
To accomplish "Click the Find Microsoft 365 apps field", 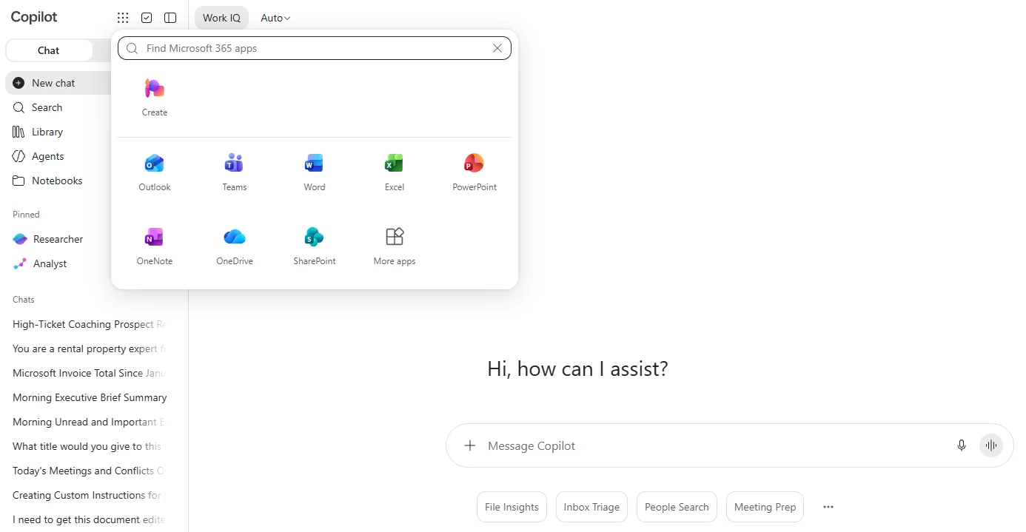I will point(315,48).
